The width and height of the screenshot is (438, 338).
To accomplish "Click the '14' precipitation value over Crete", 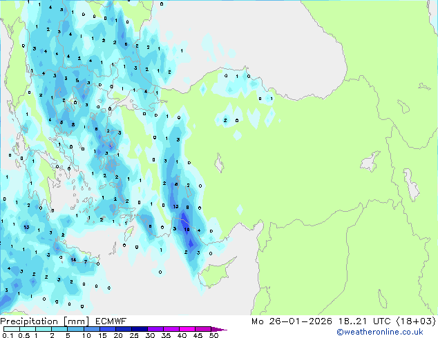I will tap(73, 259).
